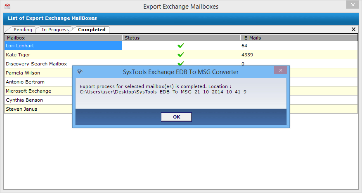Close the mailbox list panel with the black X
The height and width of the screenshot is (193, 362).
(x=353, y=29)
